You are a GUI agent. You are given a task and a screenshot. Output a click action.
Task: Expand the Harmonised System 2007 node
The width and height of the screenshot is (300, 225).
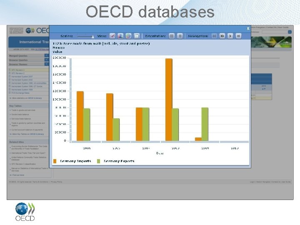tap(10, 76)
